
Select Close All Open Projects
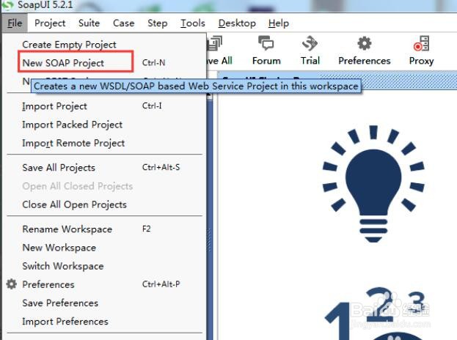pyautogui.click(x=104, y=204)
